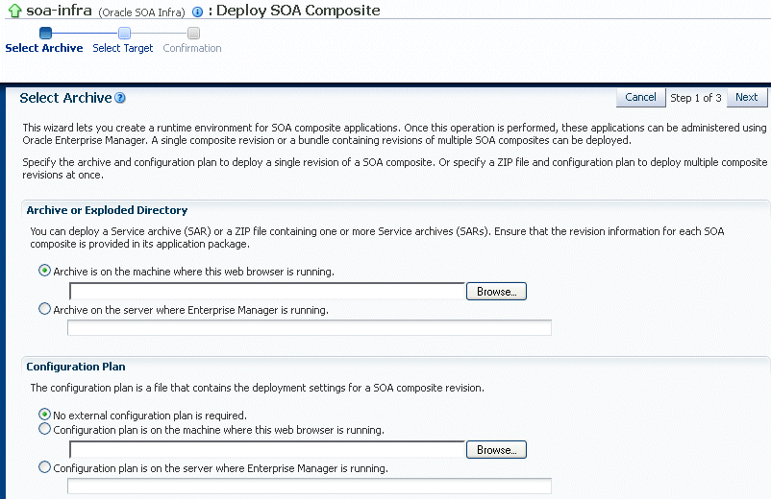Image resolution: width=771 pixels, height=499 pixels.
Task: Click the '(Oracle SOA Infra)' label
Action: 141,12
